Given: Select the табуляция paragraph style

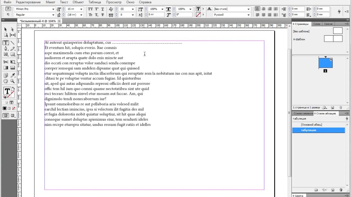Looking at the screenshot, I should (318, 130).
